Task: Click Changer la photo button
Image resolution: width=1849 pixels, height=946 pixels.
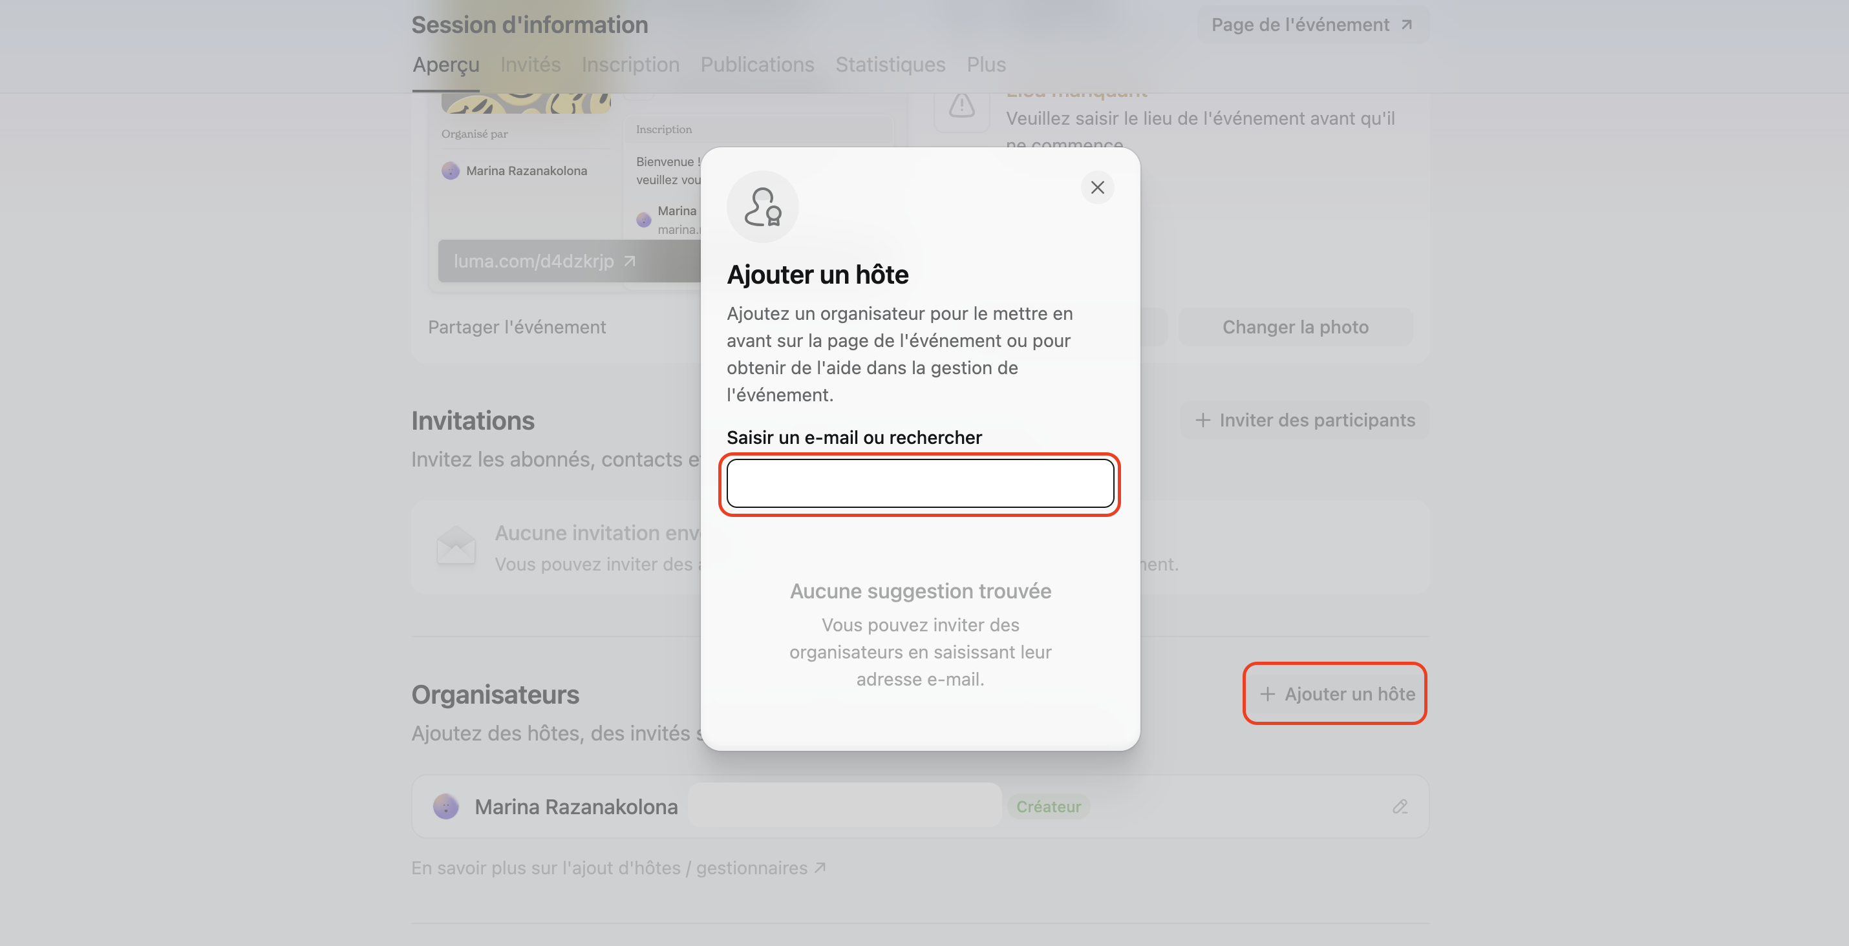Action: [x=1295, y=327]
